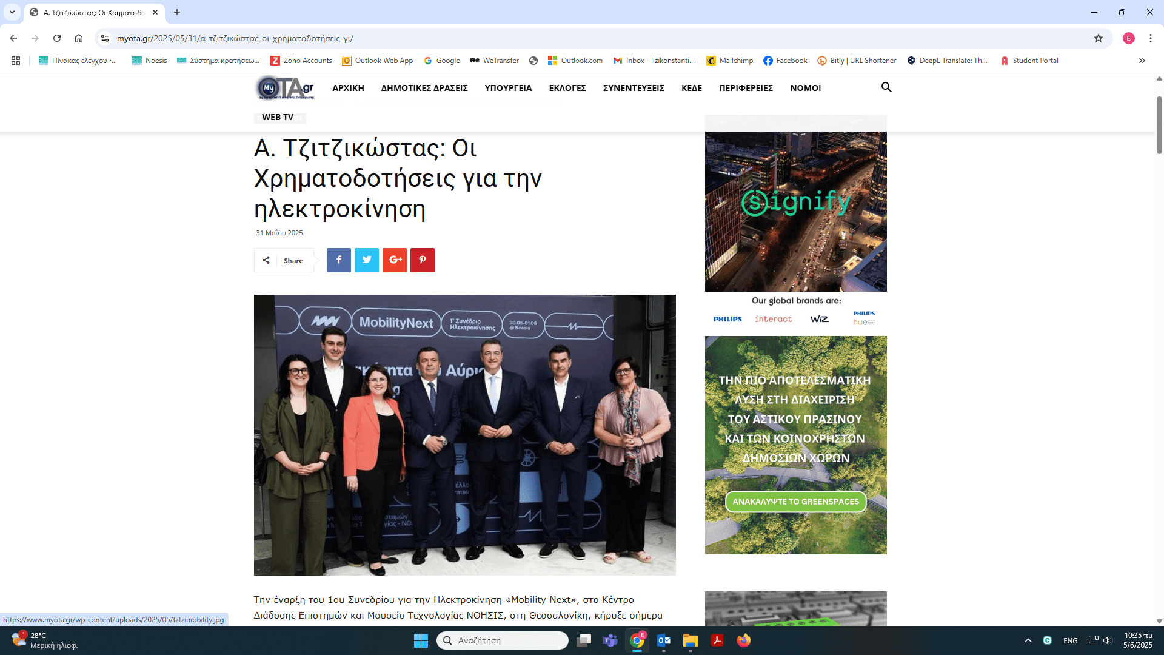This screenshot has height=655, width=1164.
Task: Open DeepL Translate bookmark
Action: [948, 61]
